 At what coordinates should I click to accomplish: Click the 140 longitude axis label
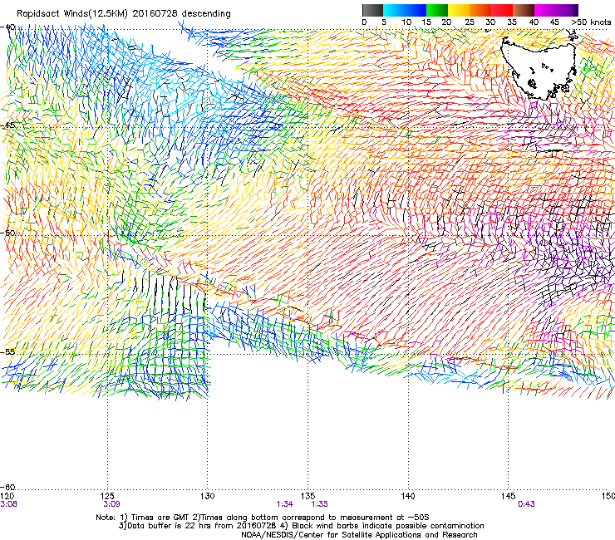(408, 496)
